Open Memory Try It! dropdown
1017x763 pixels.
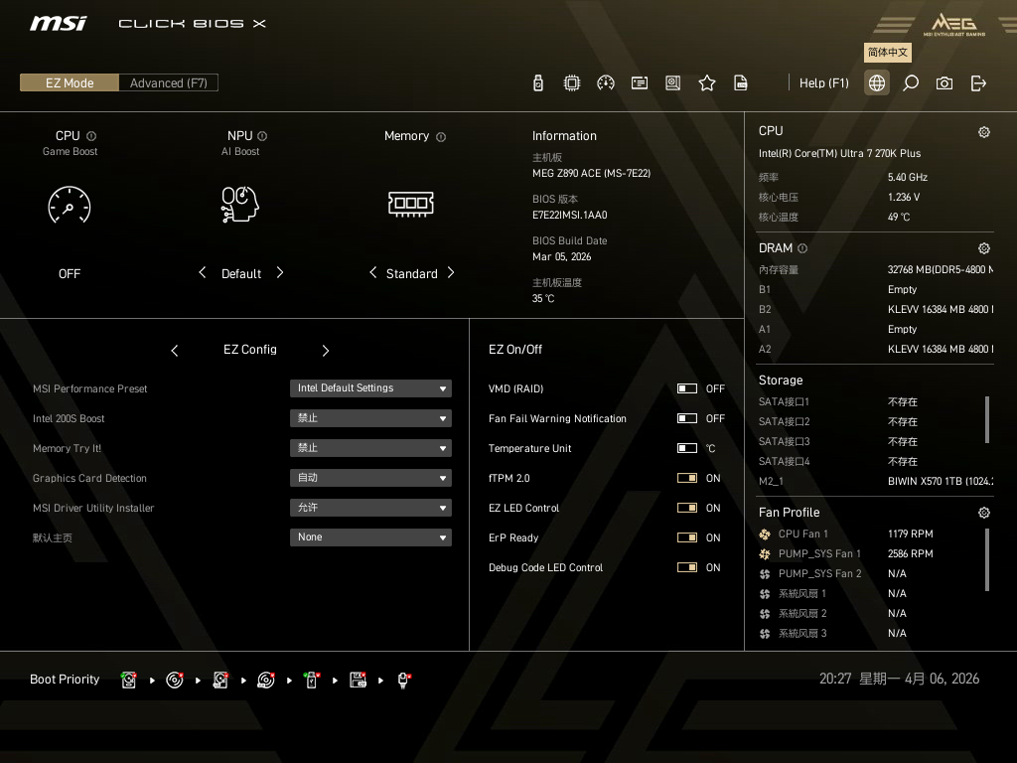[x=370, y=448]
